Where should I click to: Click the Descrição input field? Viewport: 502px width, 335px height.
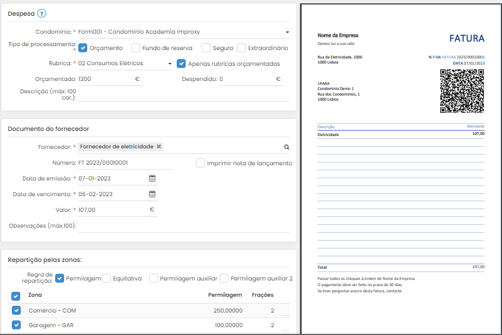click(x=184, y=94)
